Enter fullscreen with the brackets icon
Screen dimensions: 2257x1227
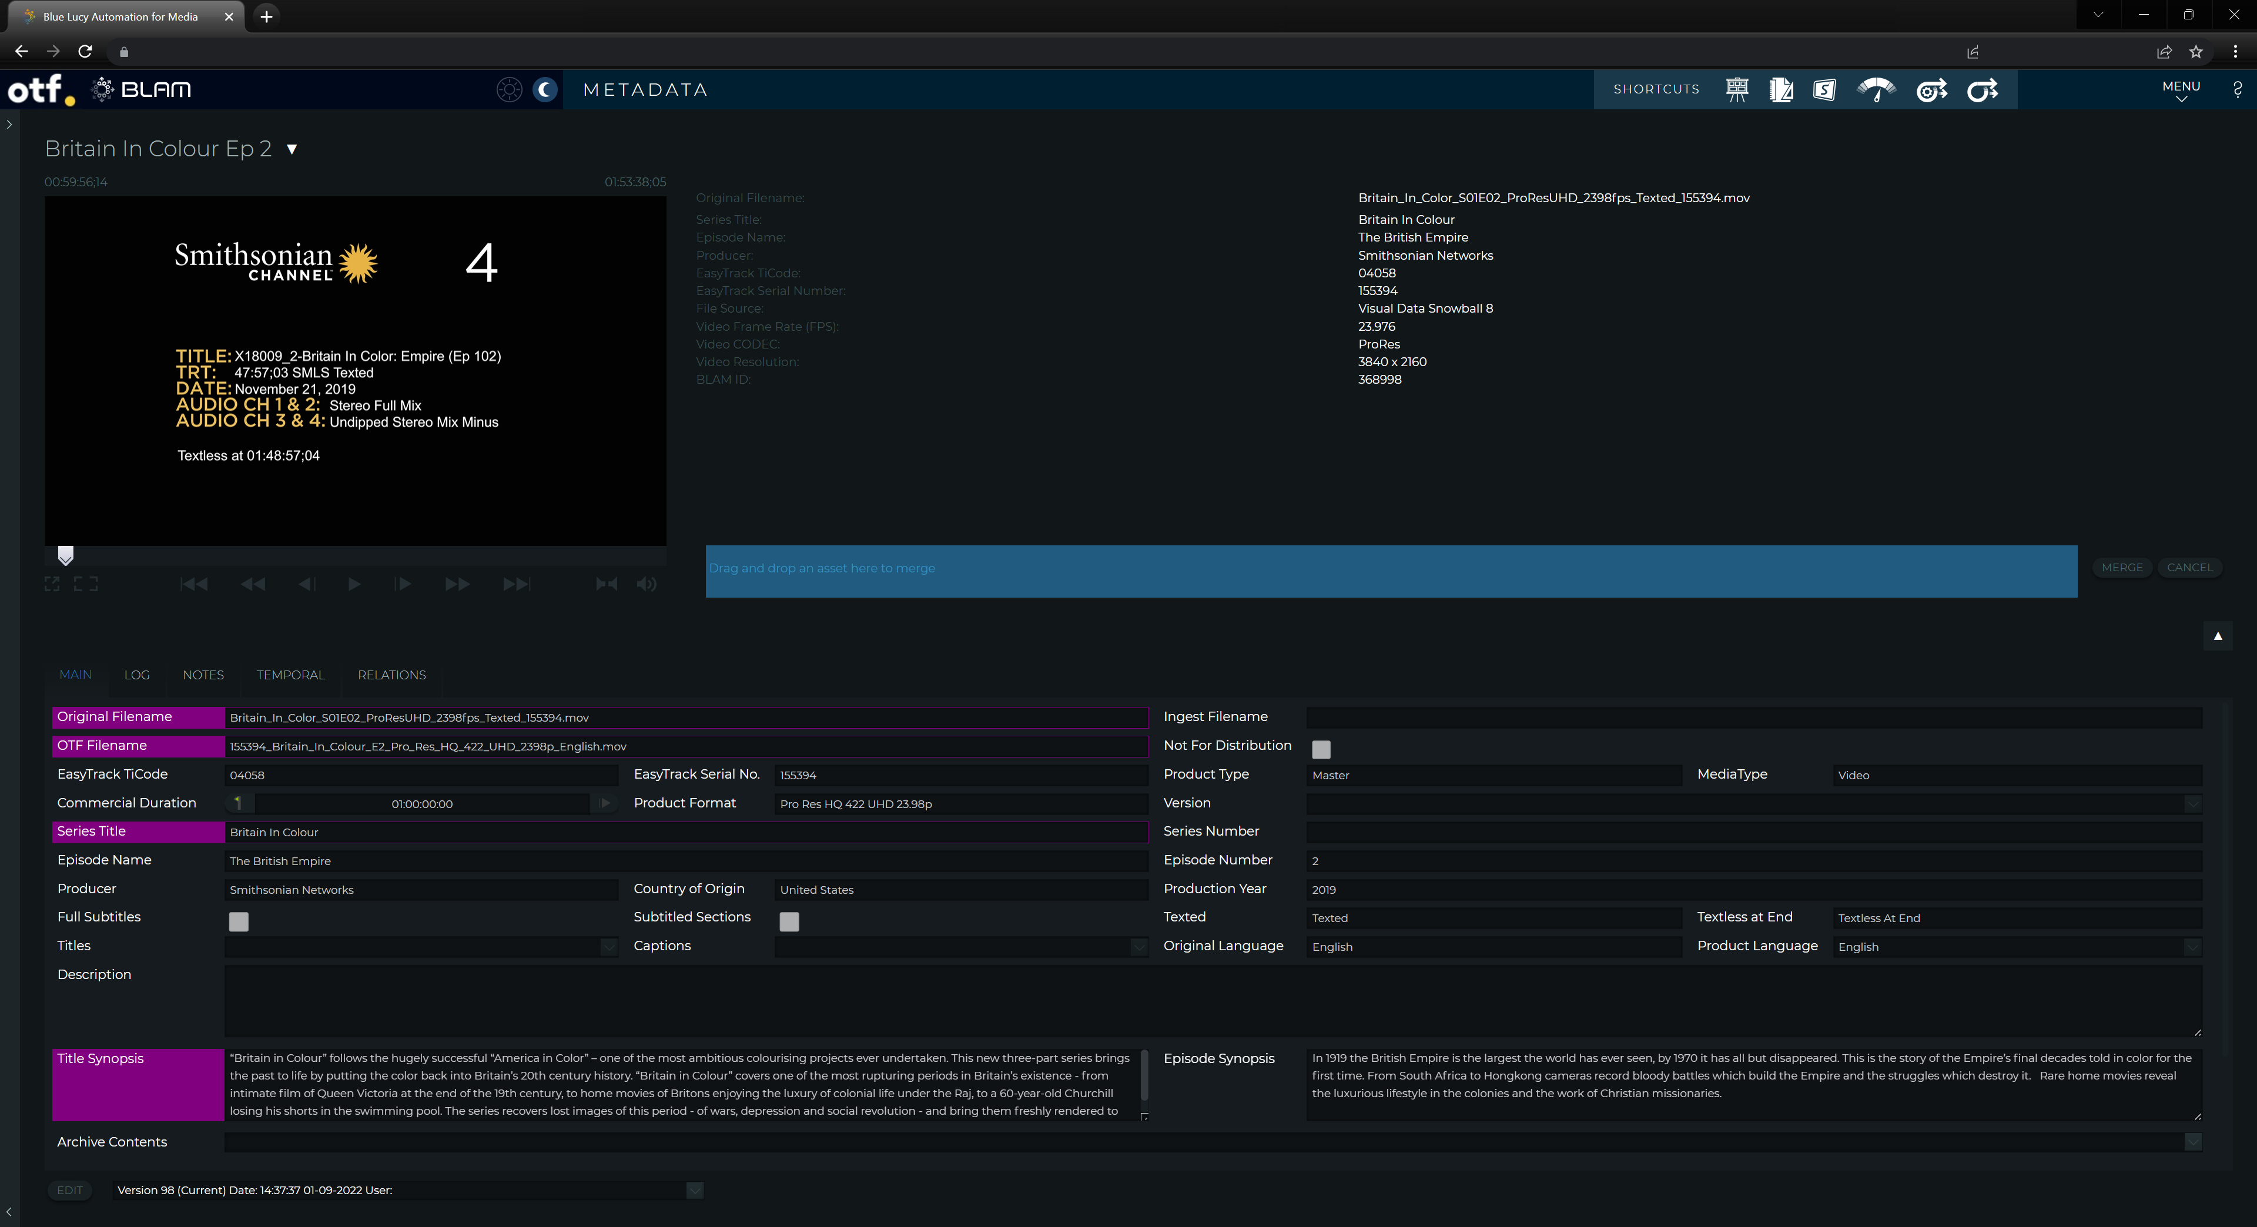pos(86,584)
